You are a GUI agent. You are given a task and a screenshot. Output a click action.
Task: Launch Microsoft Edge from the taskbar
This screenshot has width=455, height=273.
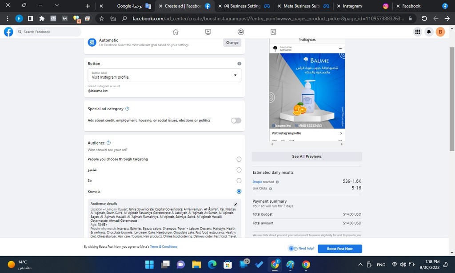click(x=212, y=264)
